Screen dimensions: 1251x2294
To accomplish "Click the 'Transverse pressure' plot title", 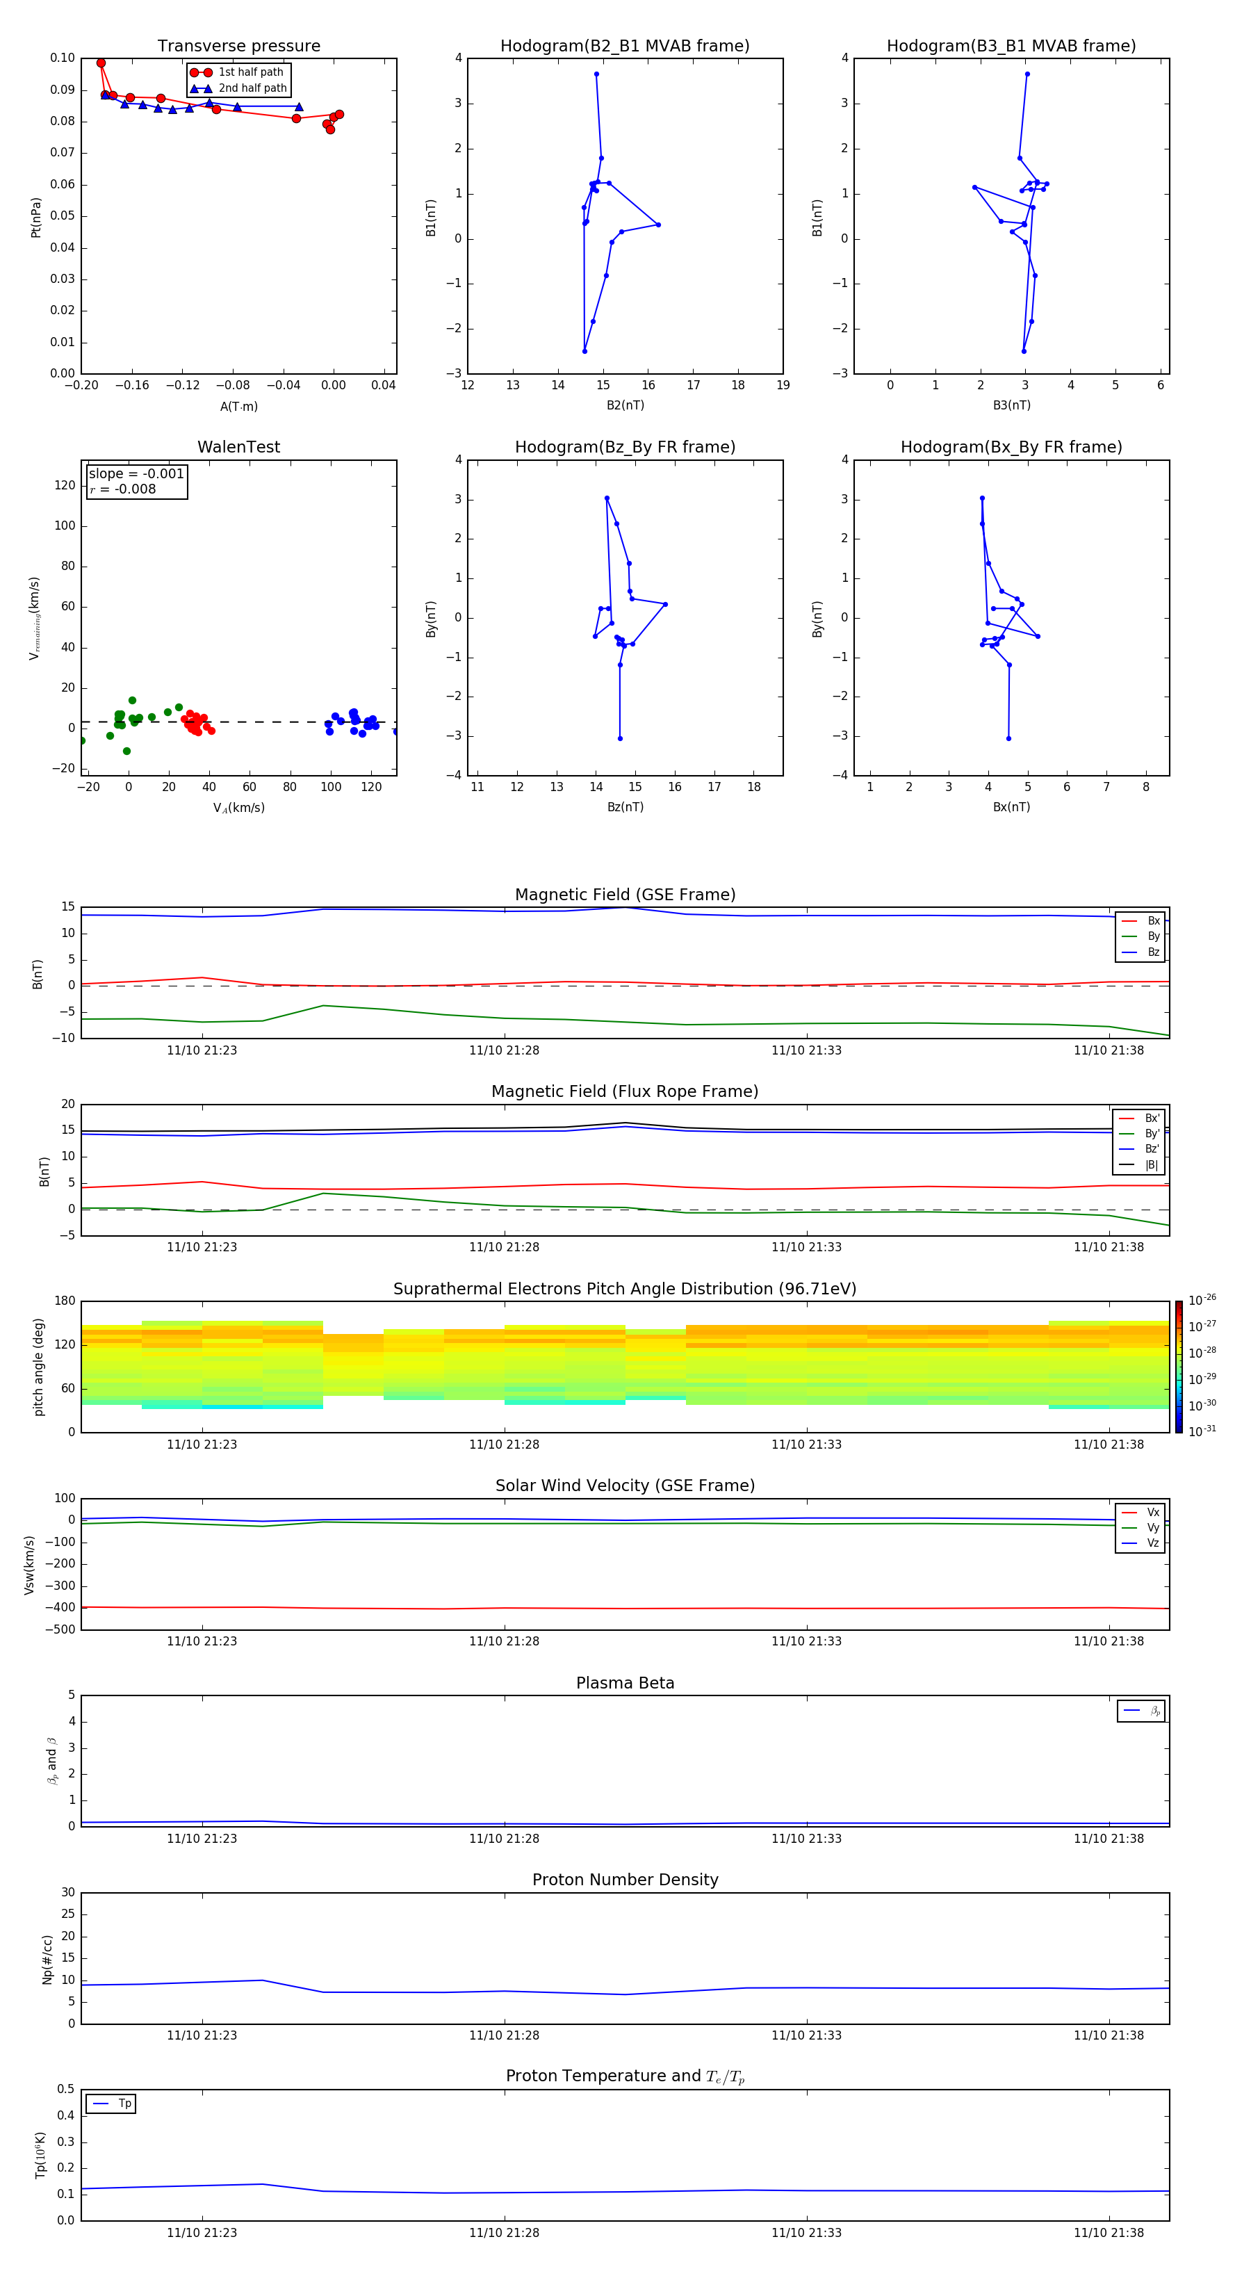I will coord(238,47).
